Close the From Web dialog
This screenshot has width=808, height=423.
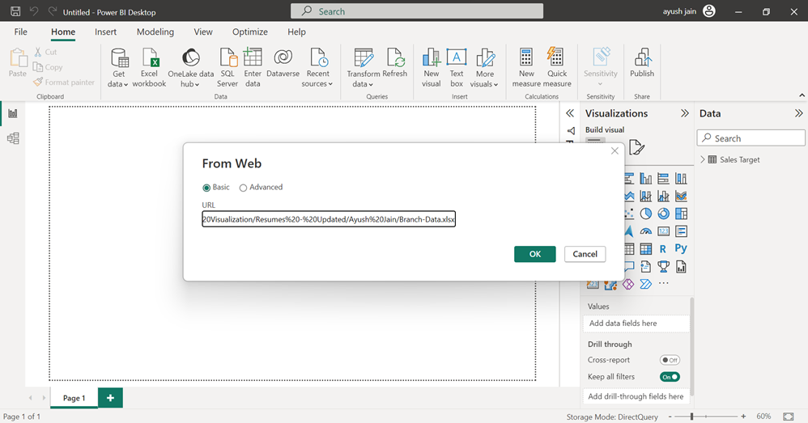tap(615, 150)
